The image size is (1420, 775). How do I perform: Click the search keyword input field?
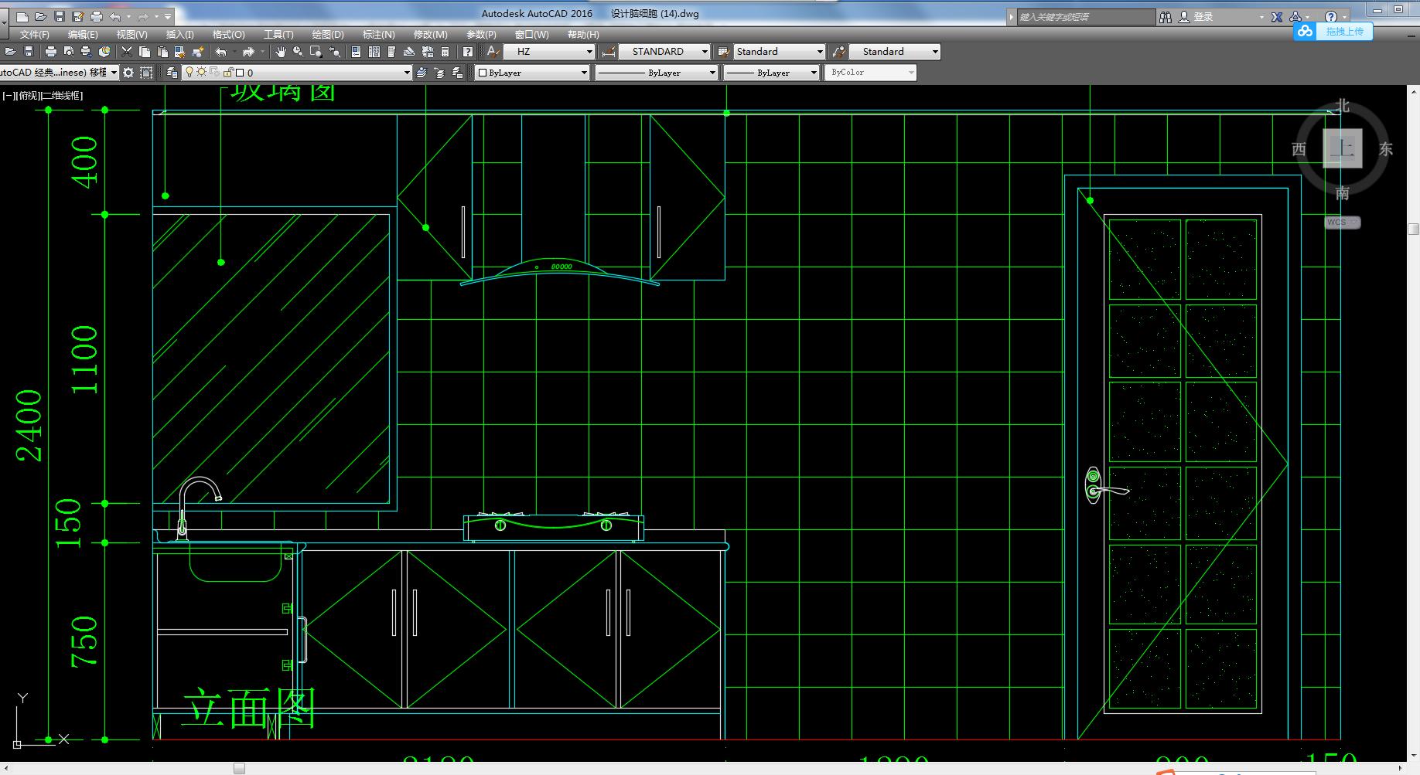click(1084, 17)
